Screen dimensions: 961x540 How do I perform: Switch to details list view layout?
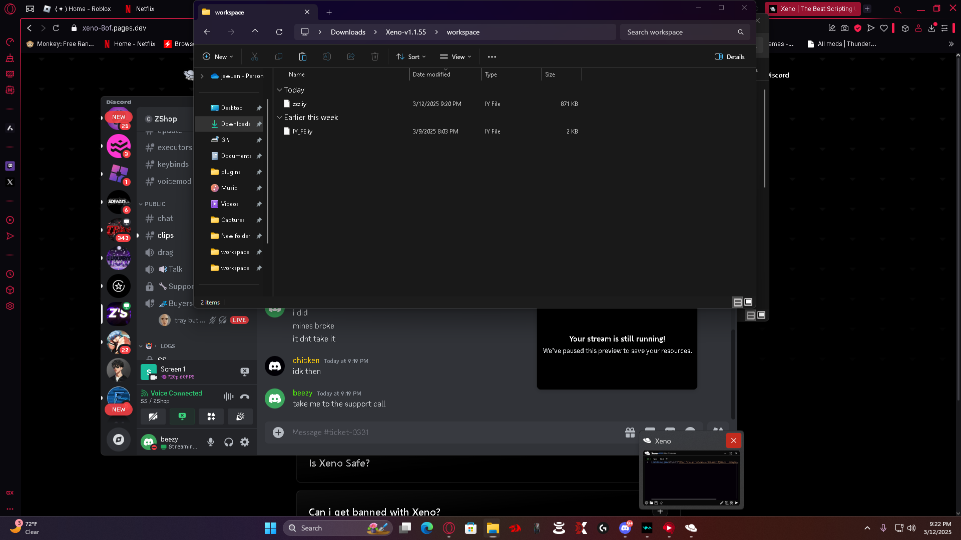point(738,302)
